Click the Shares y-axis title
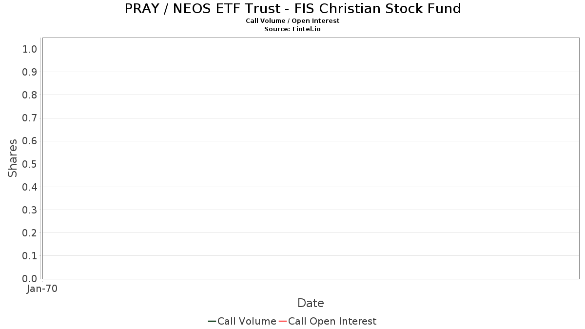The image size is (585, 329). [13, 158]
